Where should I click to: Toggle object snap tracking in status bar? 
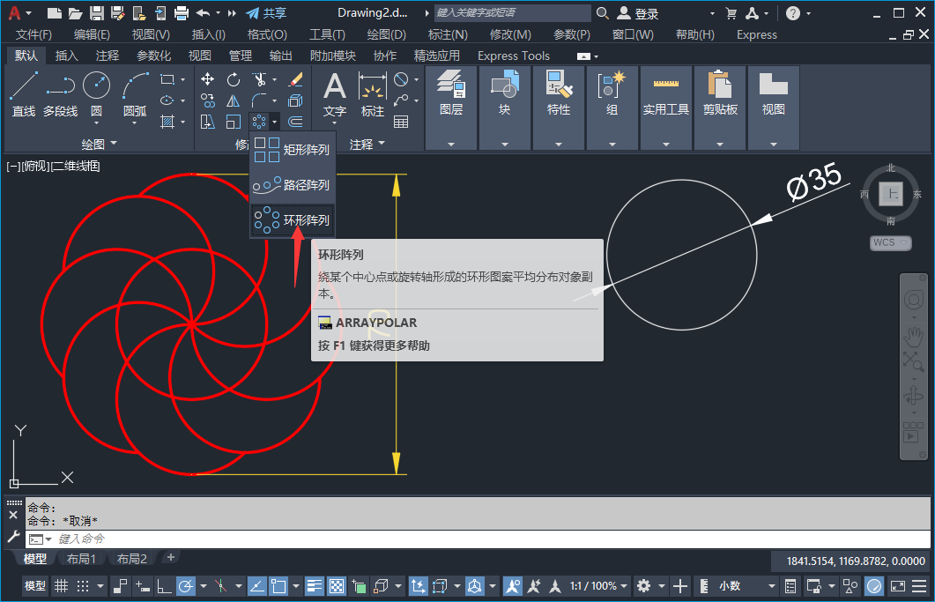(257, 586)
